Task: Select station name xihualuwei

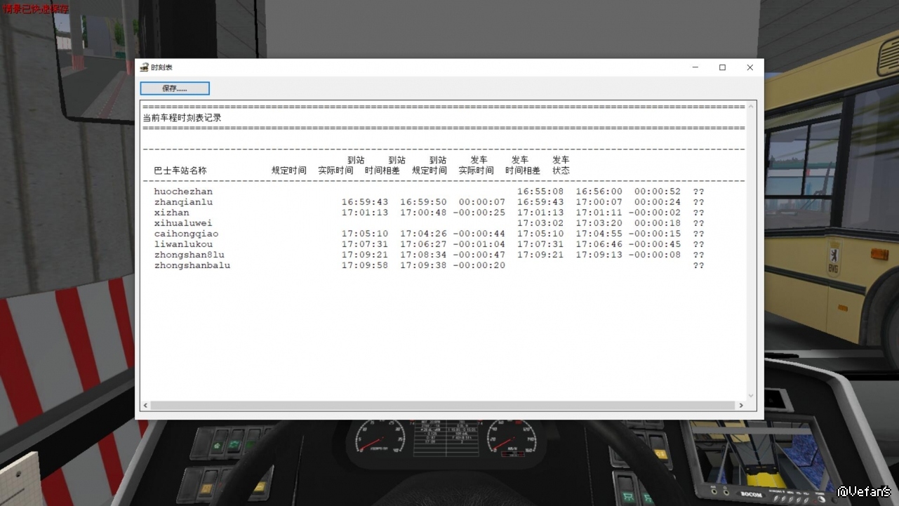Action: point(183,223)
